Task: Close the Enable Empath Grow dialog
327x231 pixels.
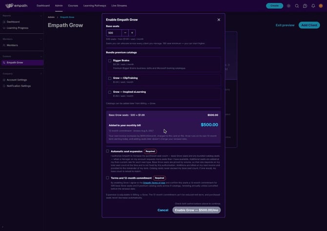Action: (x=219, y=20)
